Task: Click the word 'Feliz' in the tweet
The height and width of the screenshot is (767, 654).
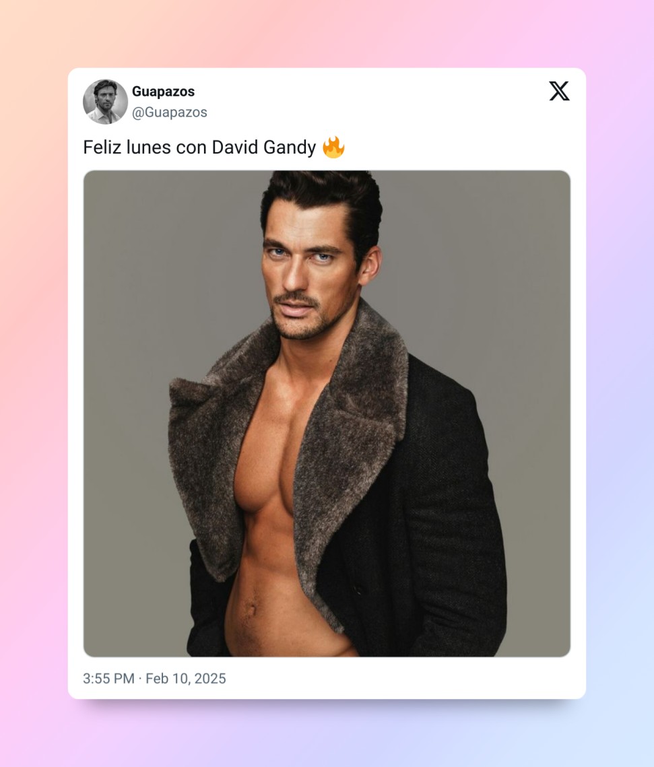Action: [102, 147]
